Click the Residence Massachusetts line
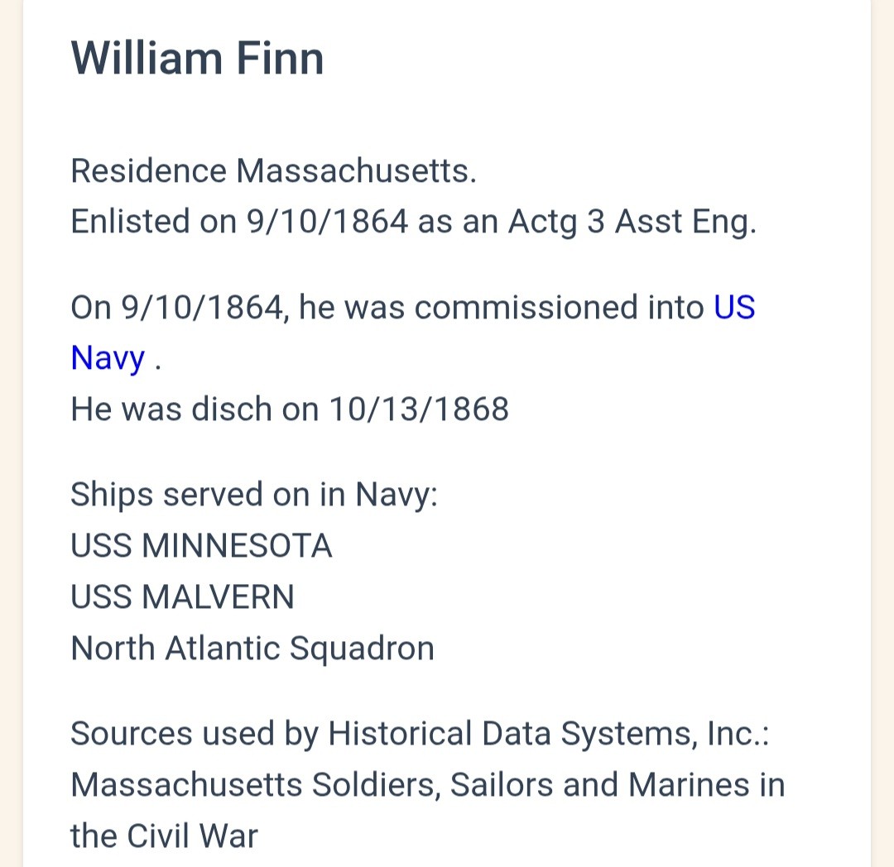This screenshot has height=867, width=894. point(273,171)
